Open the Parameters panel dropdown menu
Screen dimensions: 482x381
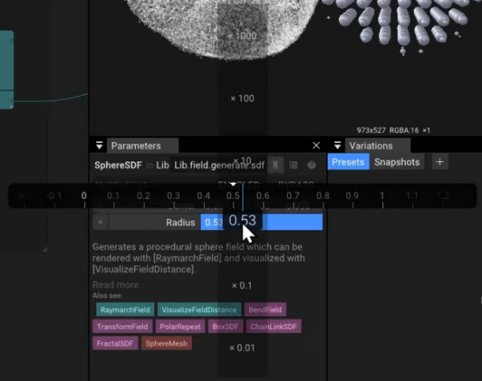[x=100, y=146]
